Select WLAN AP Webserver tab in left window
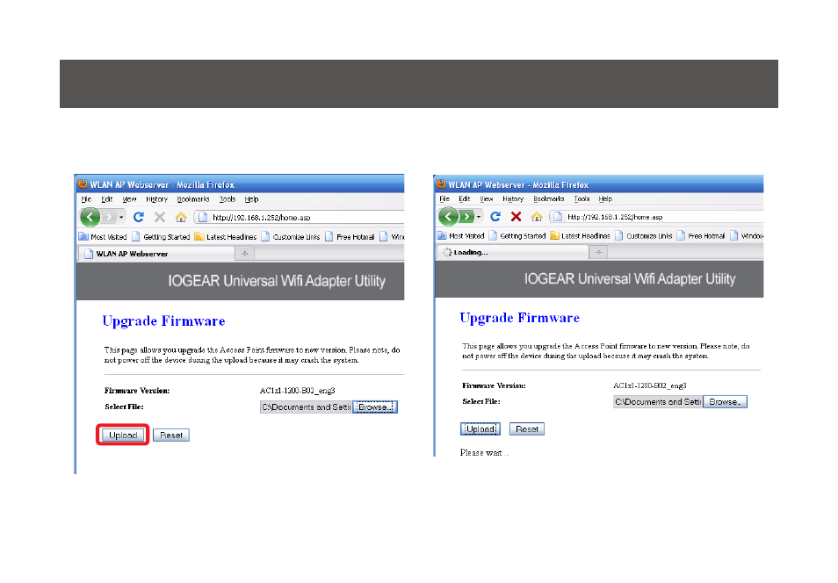The height and width of the screenshot is (583, 838). coord(156,254)
